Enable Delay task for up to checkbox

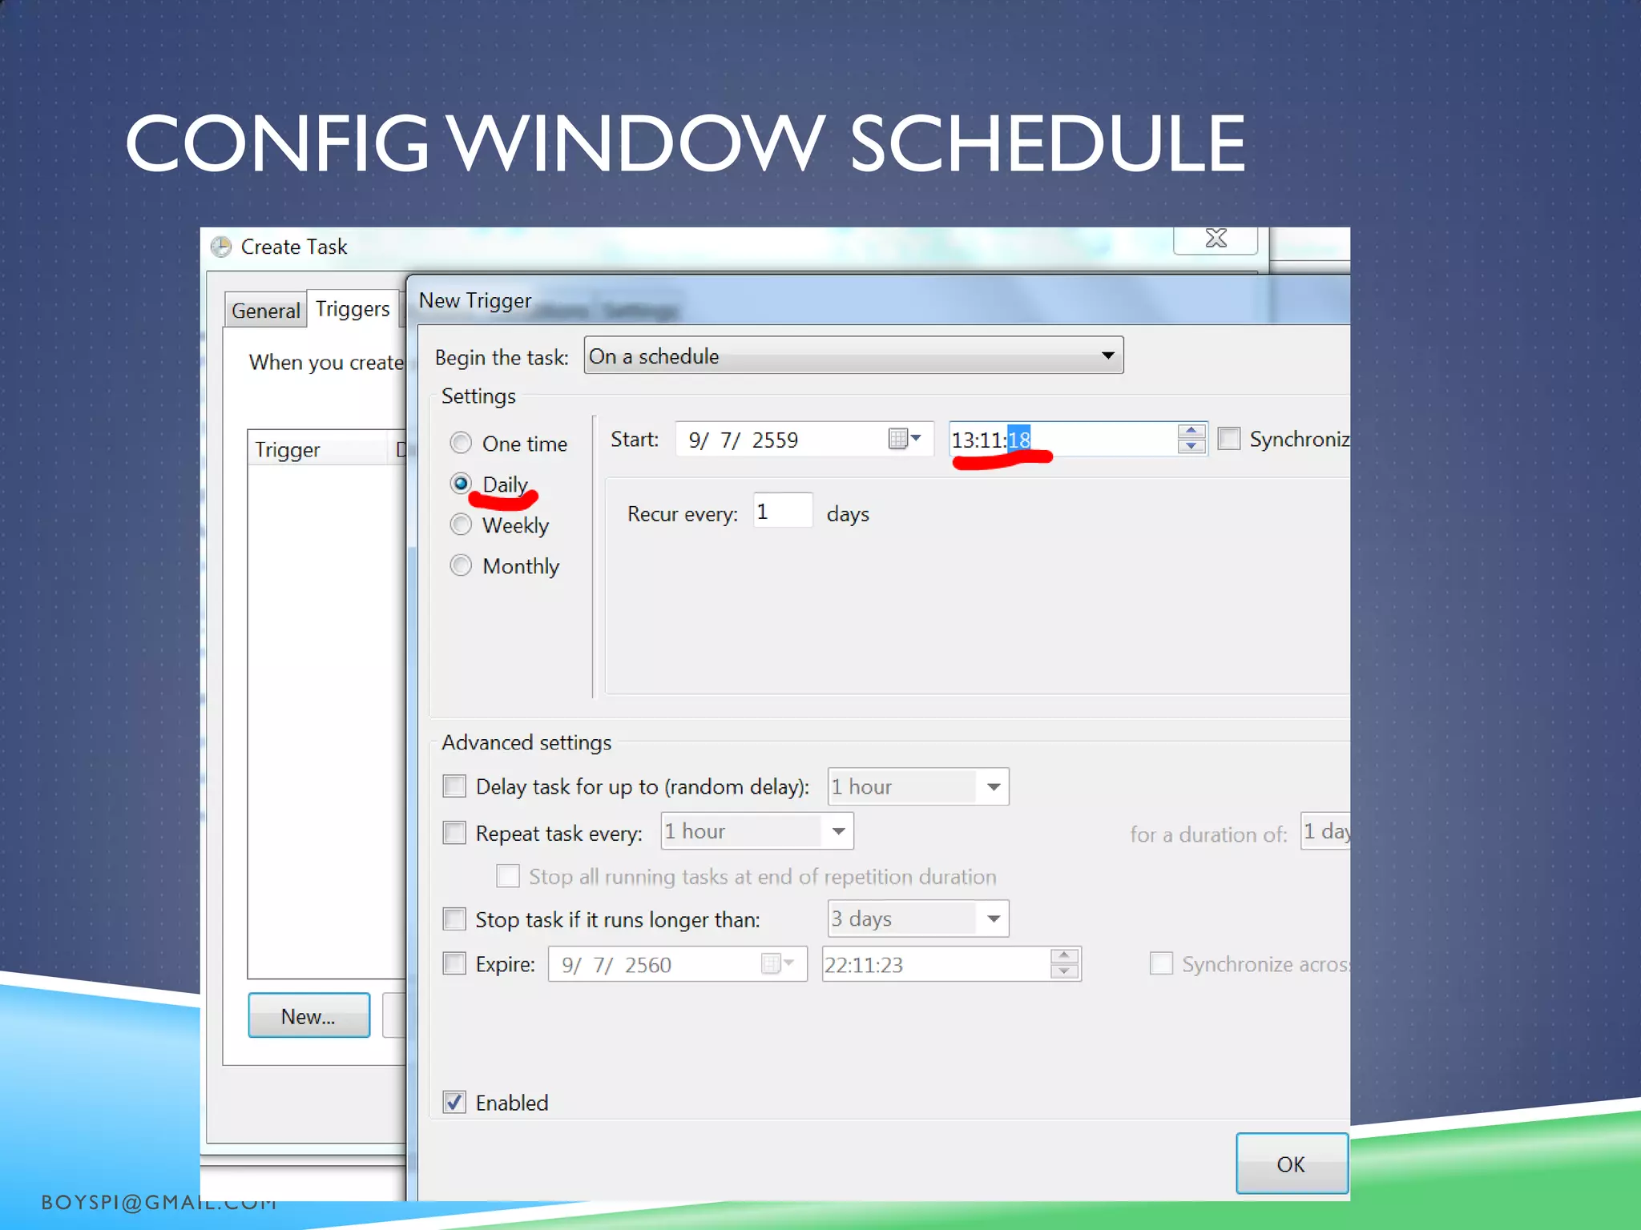click(x=454, y=786)
